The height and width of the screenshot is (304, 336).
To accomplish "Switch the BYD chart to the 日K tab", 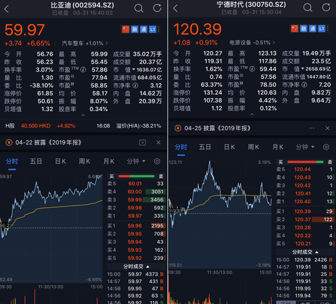I will tap(60, 161).
